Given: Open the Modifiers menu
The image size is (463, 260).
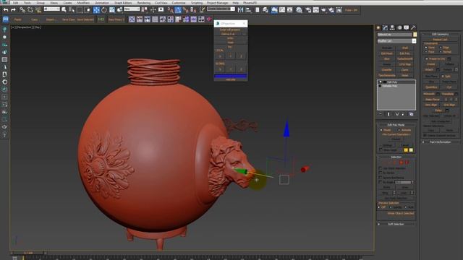Looking at the screenshot, I should pos(83,3).
